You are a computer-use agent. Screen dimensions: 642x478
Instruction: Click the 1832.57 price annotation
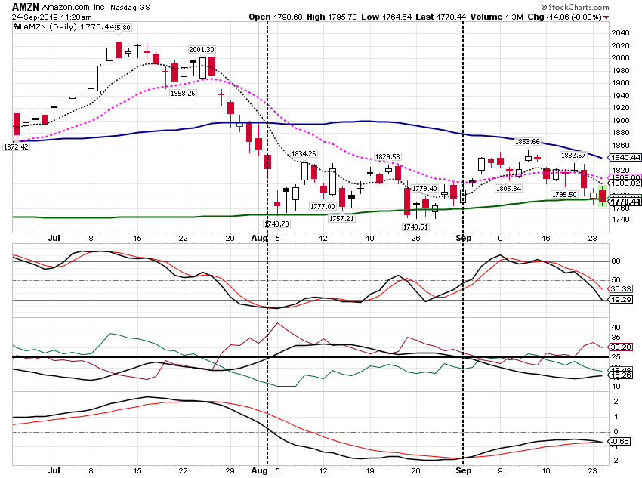click(x=573, y=156)
